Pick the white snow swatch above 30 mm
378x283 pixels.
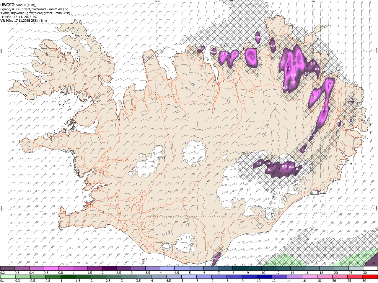coord(370,268)
